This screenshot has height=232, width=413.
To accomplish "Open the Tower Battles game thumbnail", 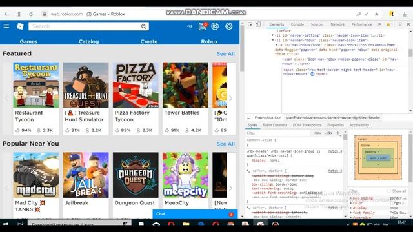I will pos(185,85).
